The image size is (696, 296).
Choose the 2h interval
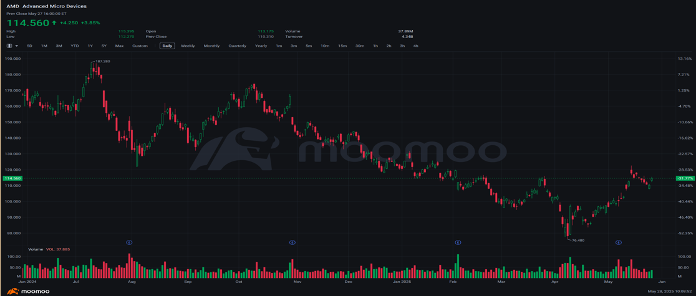pyautogui.click(x=389, y=45)
